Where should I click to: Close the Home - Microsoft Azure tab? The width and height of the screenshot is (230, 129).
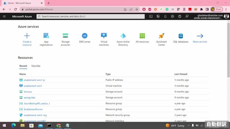click(42, 3)
